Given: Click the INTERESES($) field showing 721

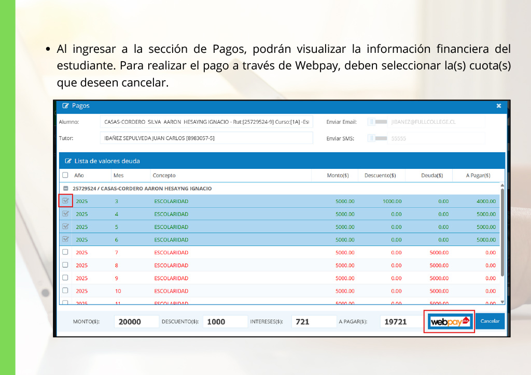Looking at the screenshot, I should tap(314, 322).
